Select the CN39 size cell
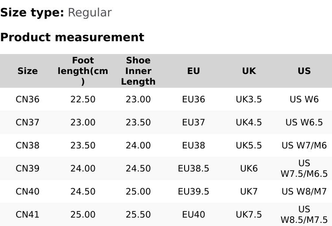Viewport: 332px width, 226px height. click(27, 168)
